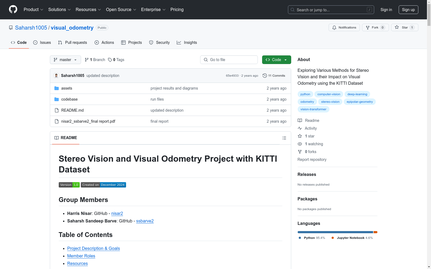
Task: Jump to the Member Roles section
Action: tap(81, 256)
